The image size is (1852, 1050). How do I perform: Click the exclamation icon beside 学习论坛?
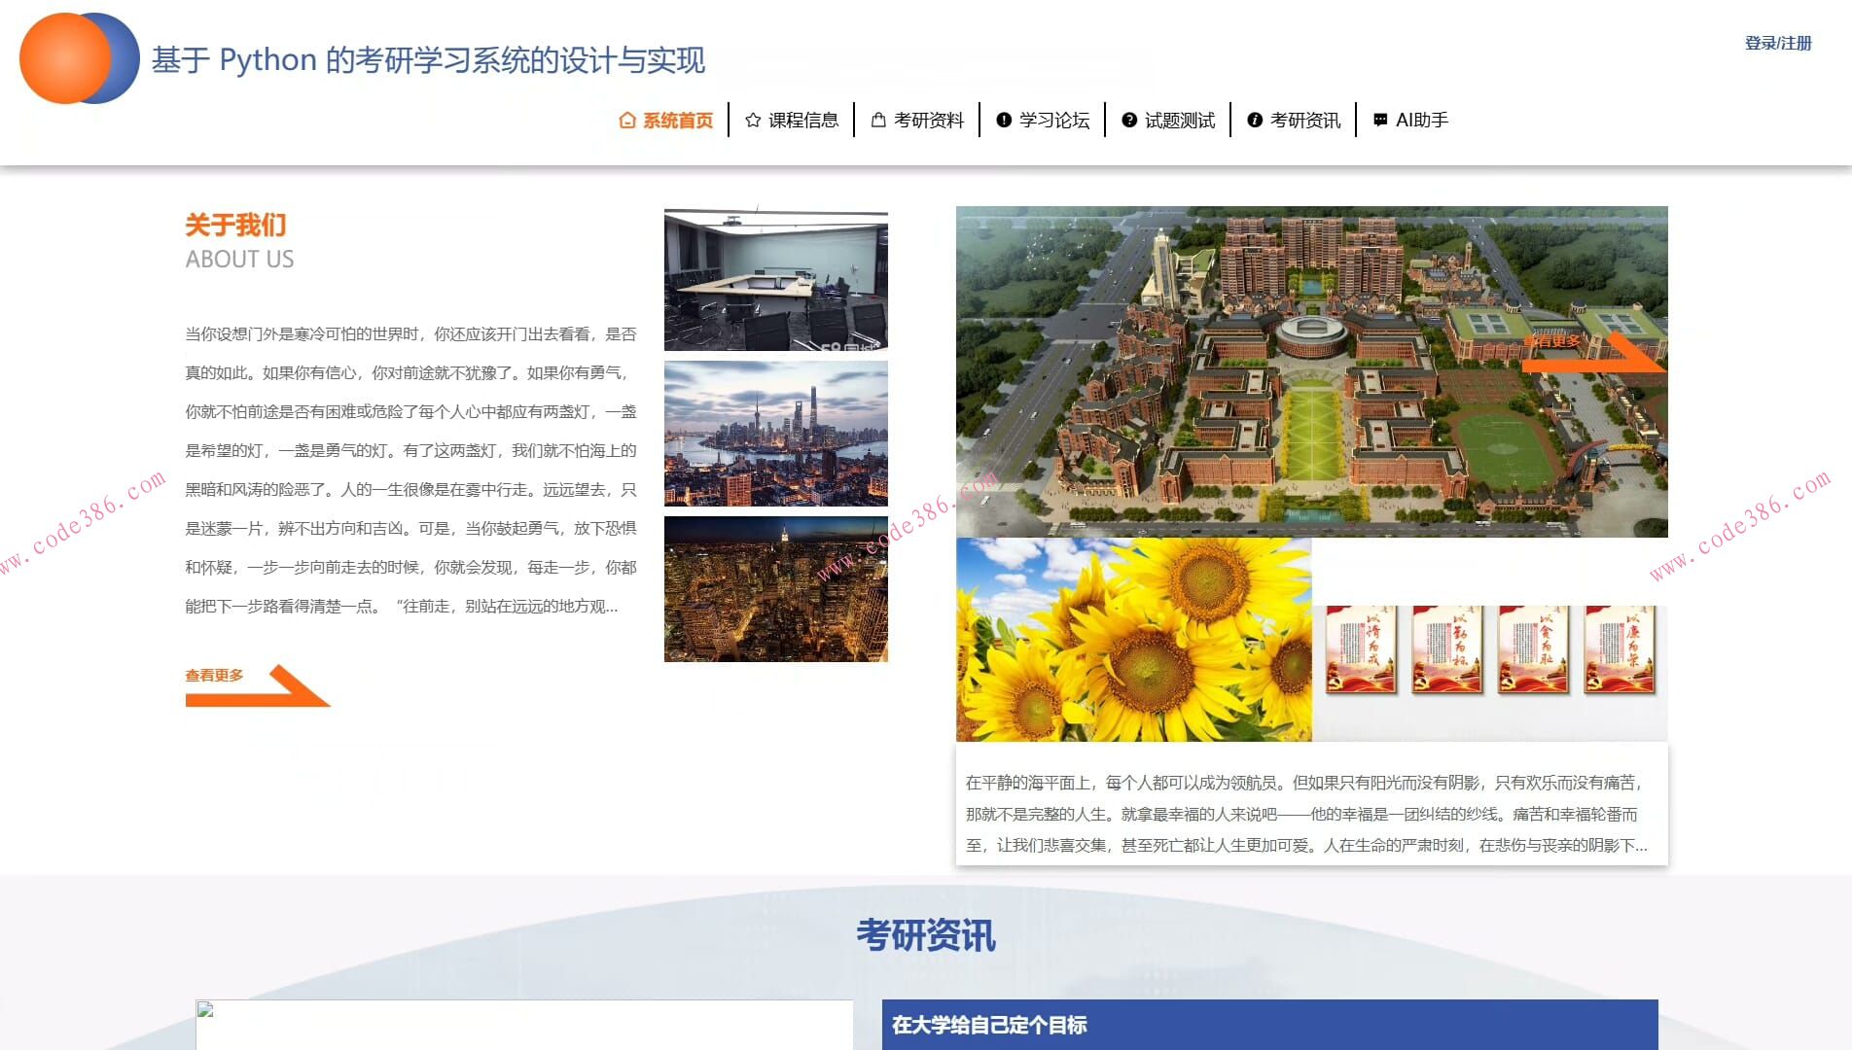(1004, 121)
